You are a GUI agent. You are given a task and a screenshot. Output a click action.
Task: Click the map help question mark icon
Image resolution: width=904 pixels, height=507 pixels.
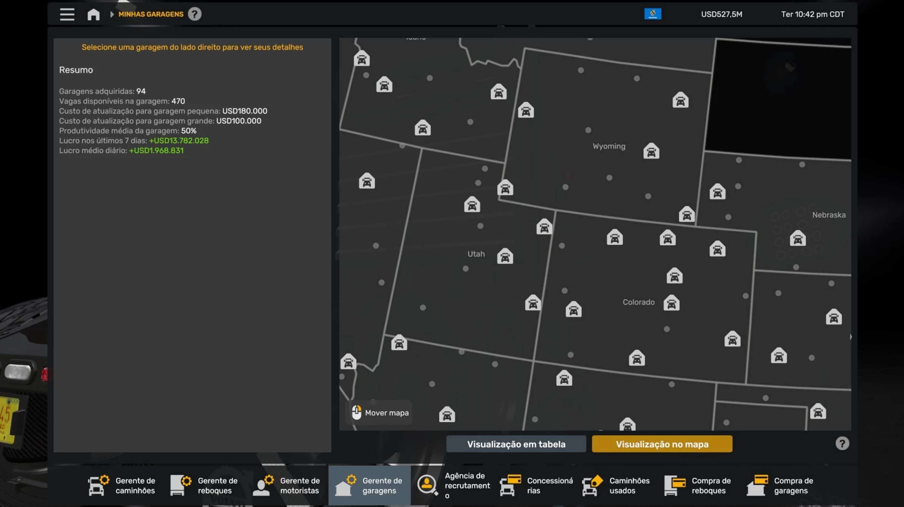[842, 444]
